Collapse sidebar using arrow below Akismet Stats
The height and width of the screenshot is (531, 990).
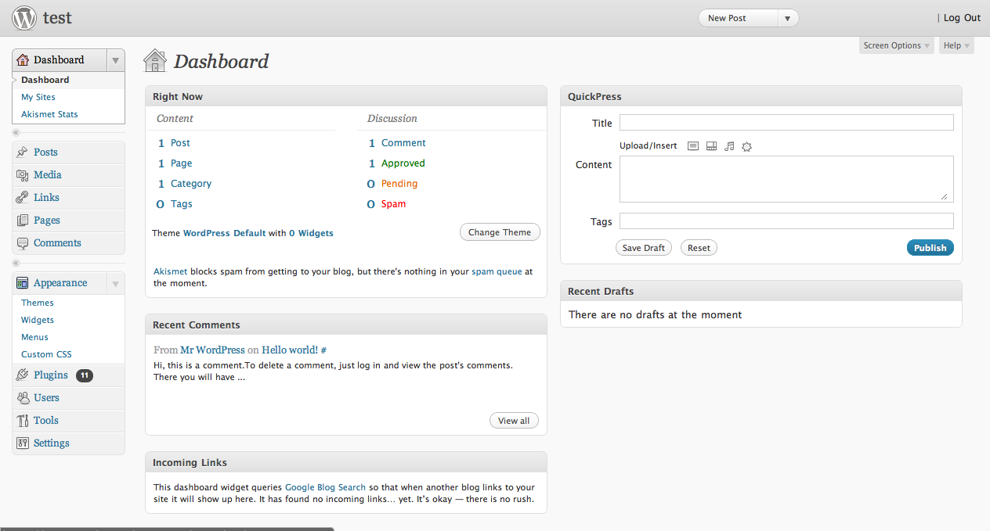pos(16,132)
